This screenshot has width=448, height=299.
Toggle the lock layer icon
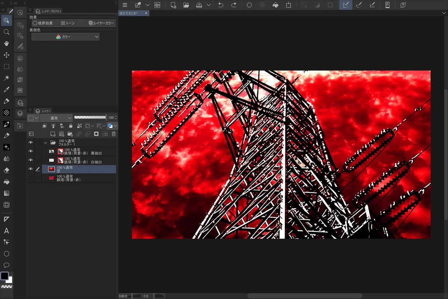click(71, 126)
